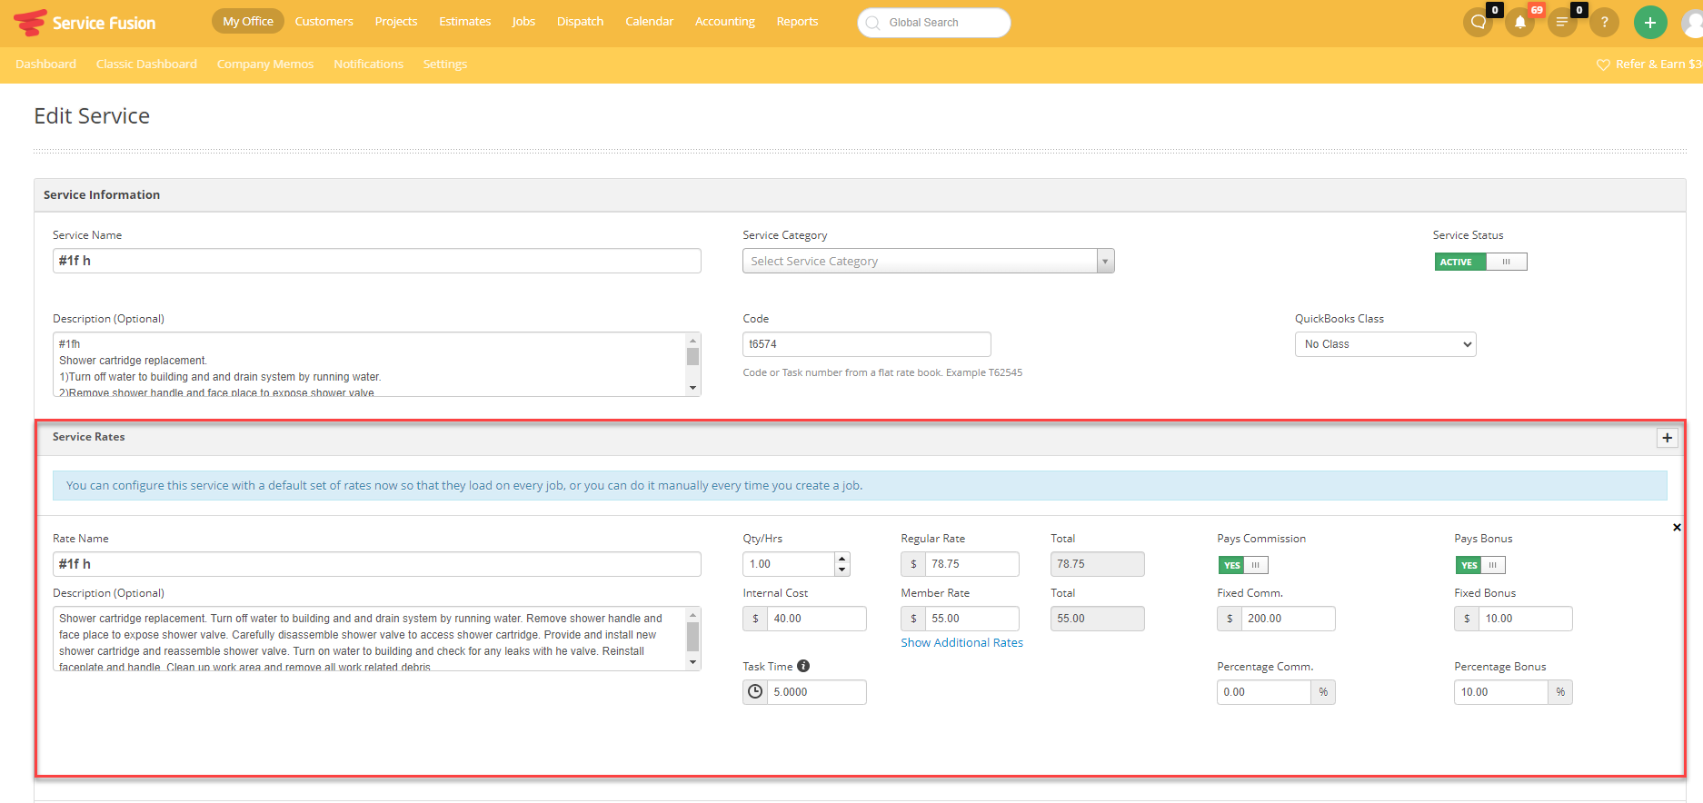Open the Dispatch menu
Screen dimensions: 1703x803
580,22
